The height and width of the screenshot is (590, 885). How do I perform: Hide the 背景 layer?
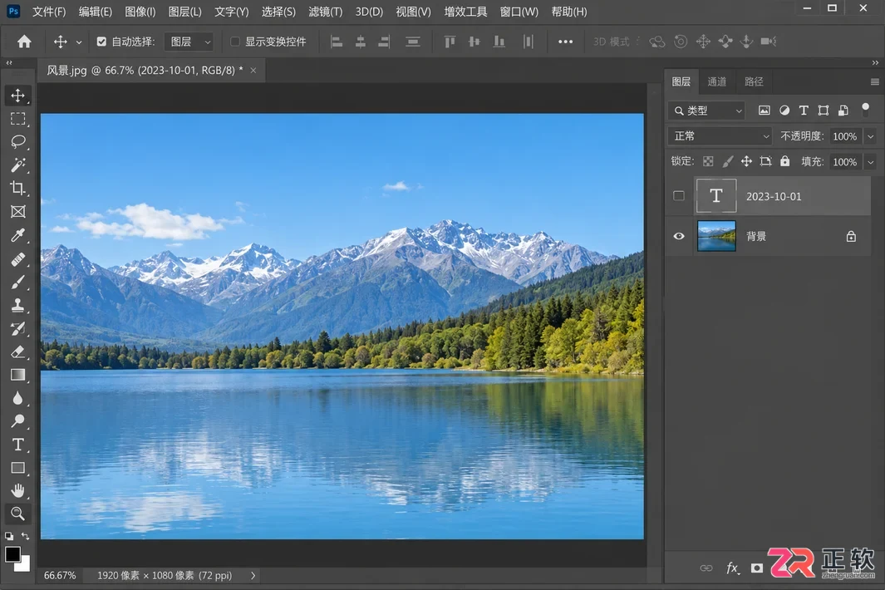tap(679, 236)
